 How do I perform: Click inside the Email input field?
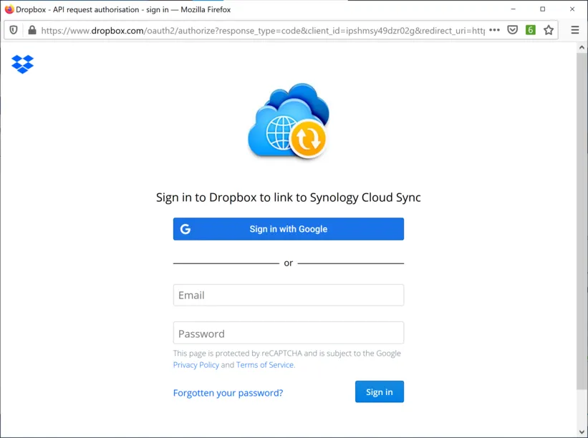click(288, 295)
